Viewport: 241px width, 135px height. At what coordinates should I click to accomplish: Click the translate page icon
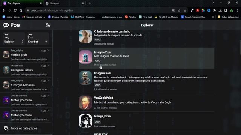[174, 10]
